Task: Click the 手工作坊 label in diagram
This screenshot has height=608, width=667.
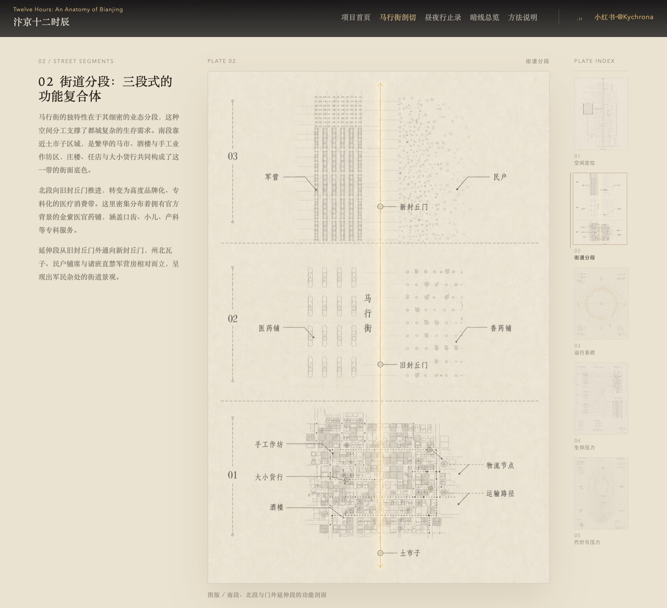Action: [x=269, y=444]
